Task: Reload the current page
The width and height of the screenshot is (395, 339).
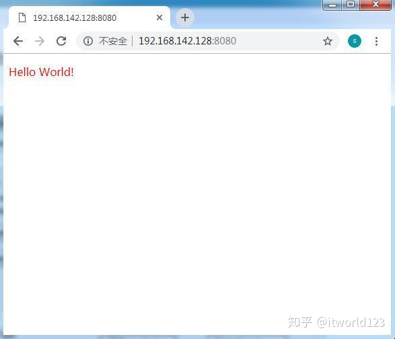Action: click(61, 41)
